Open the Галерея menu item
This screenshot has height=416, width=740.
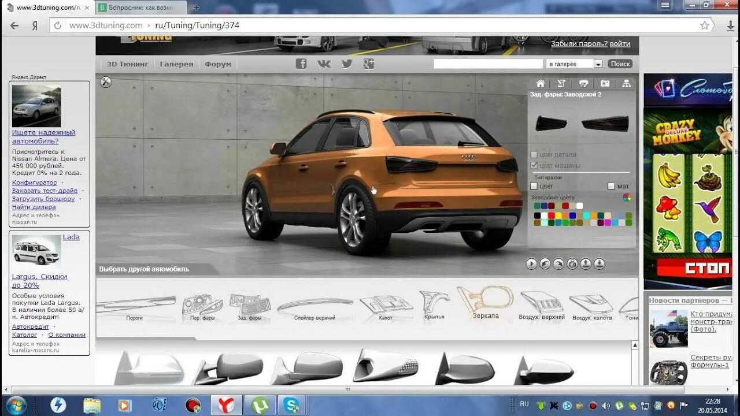point(176,64)
